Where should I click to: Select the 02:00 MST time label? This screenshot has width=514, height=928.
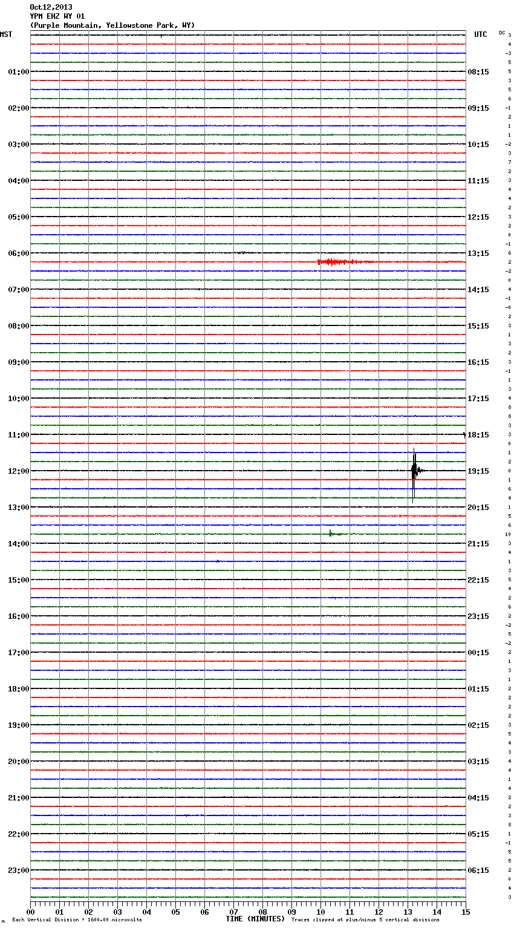click(19, 108)
